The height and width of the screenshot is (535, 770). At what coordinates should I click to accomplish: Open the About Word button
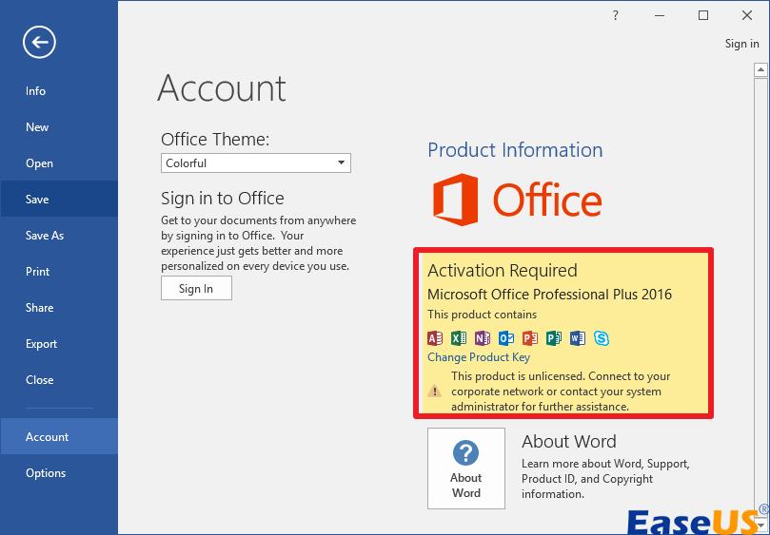click(x=466, y=468)
